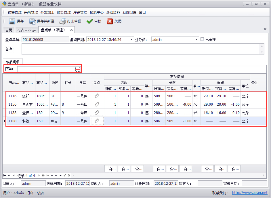The width and height of the screenshot is (271, 198).
Task: Click 盘点 tag icon for row 1138
Action: 97,113
